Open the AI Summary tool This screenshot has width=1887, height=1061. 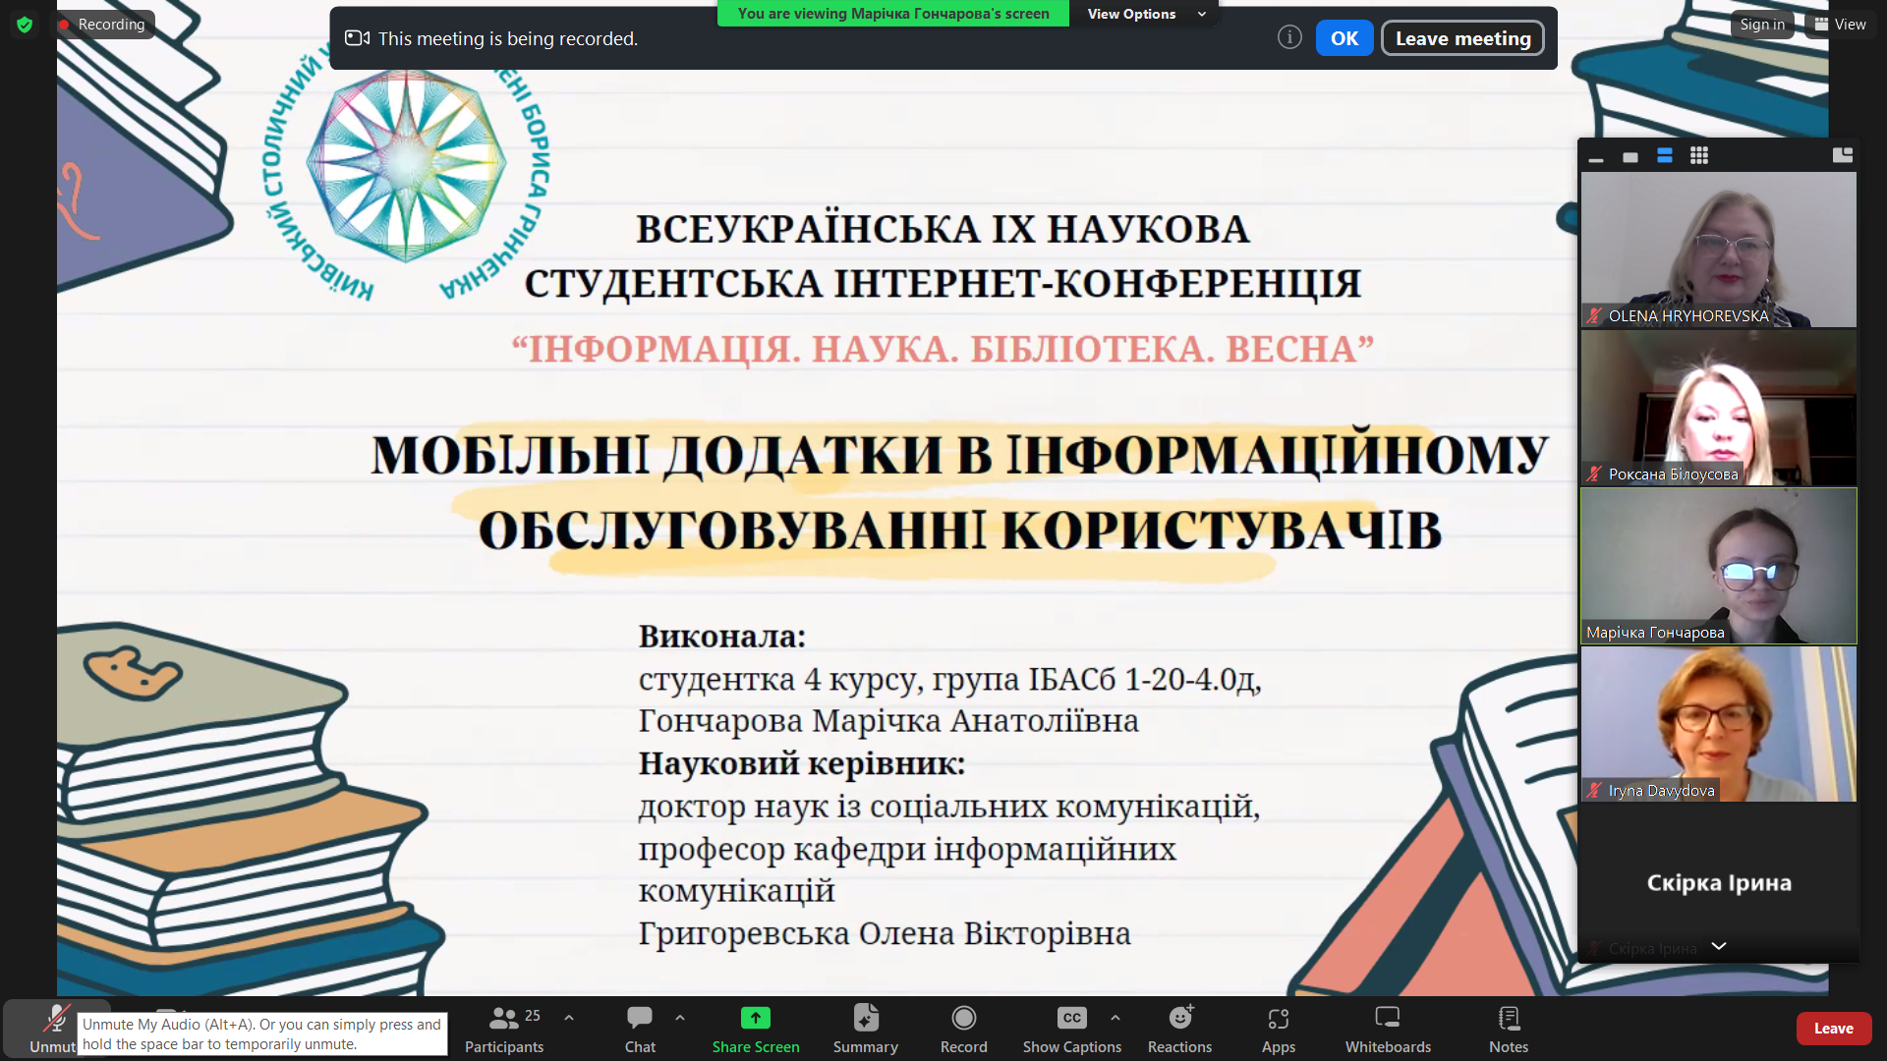tap(865, 1029)
